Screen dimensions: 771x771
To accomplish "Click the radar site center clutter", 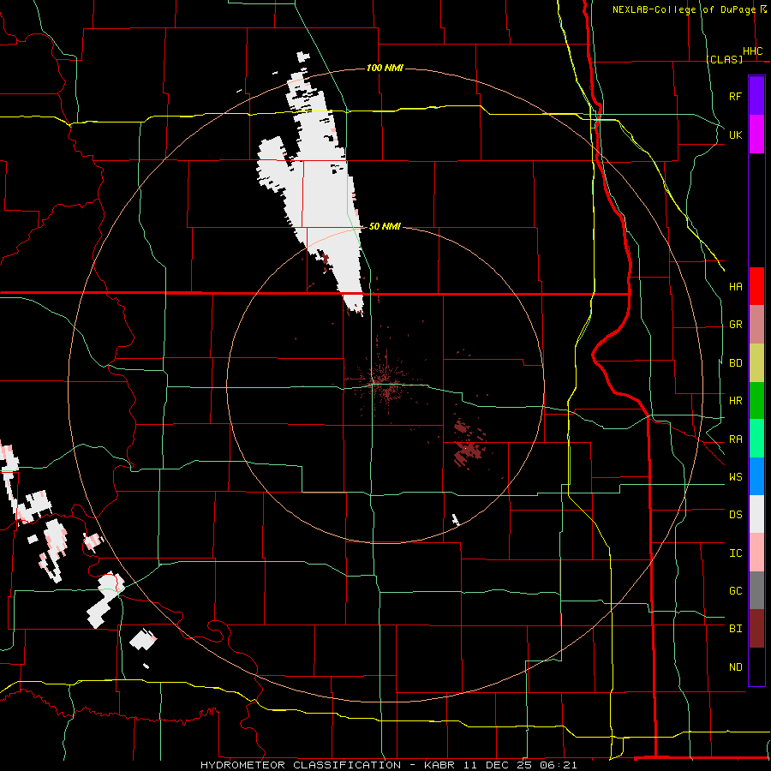I will pos(385,383).
